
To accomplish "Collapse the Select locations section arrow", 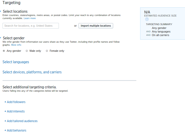I will tap(1, 11).
